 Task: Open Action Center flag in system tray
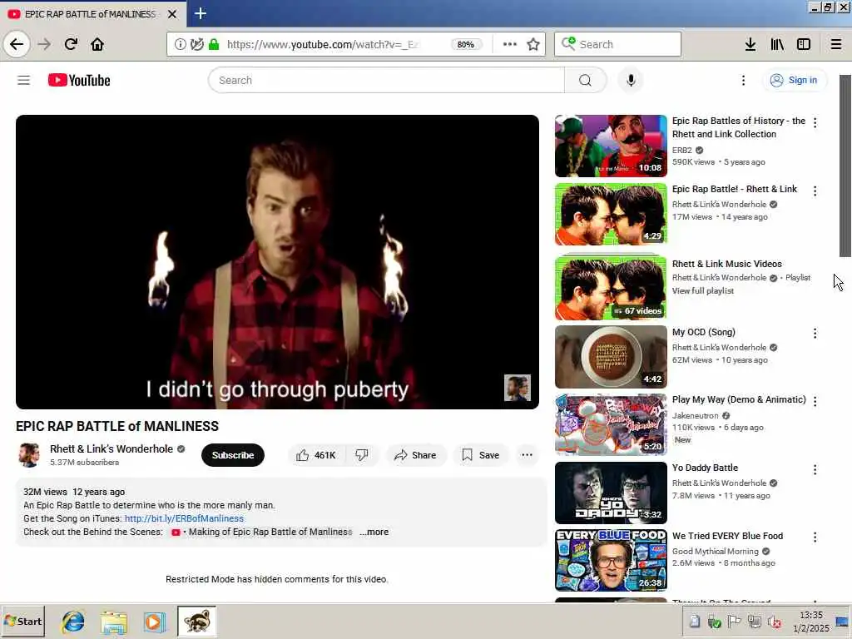click(x=734, y=622)
